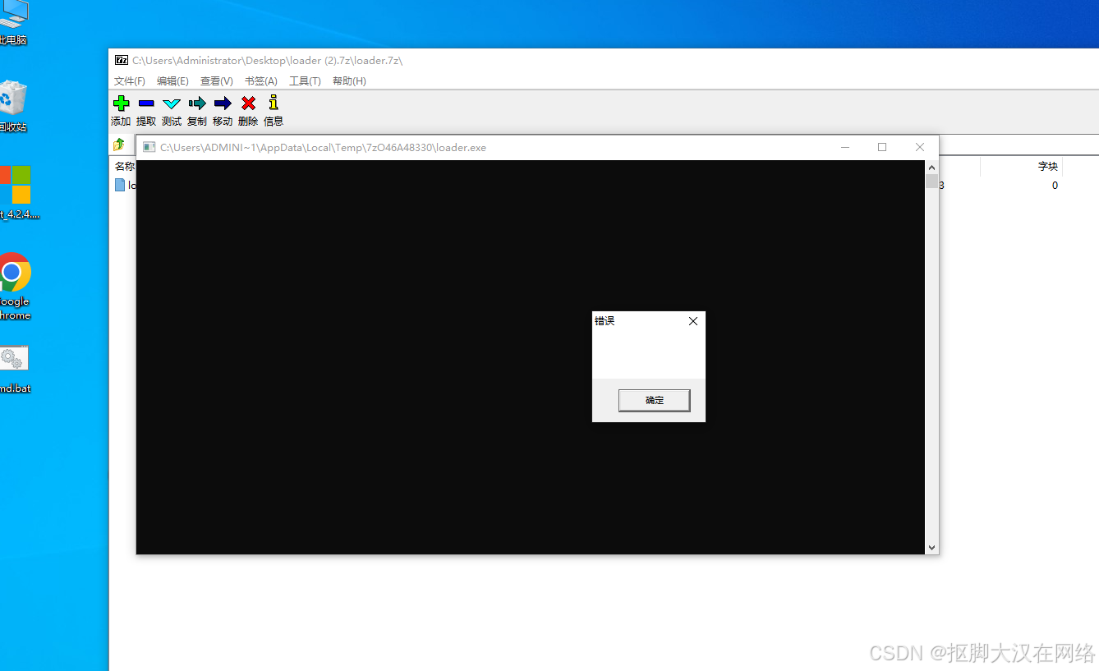The image size is (1099, 671).
Task: Open the 文件(F) menu
Action: 130,81
